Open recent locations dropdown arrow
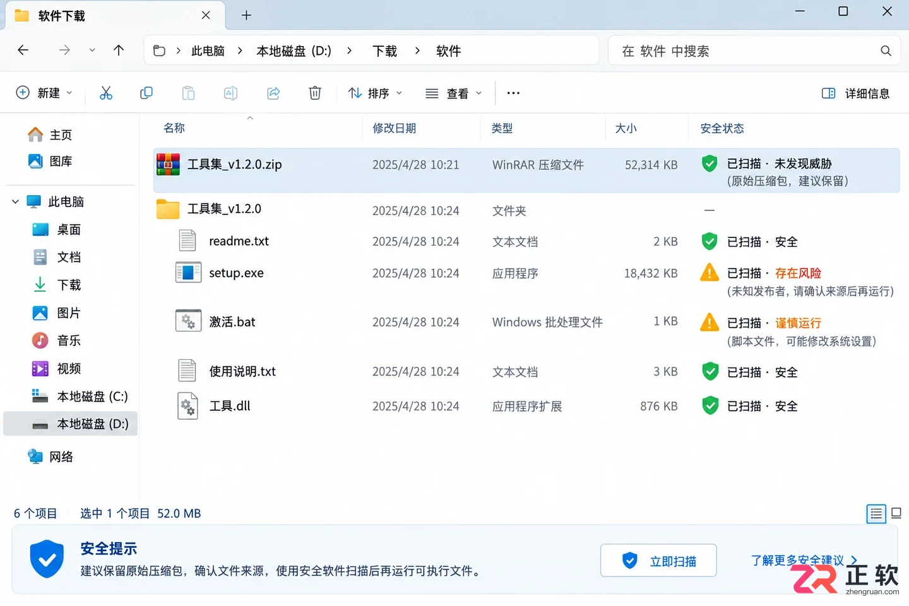 click(x=92, y=50)
